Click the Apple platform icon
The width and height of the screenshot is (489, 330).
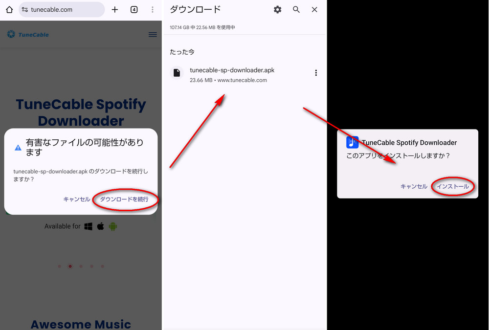pos(100,226)
